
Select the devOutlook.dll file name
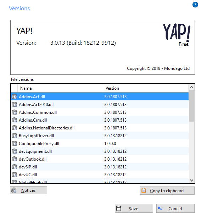coord(33,159)
